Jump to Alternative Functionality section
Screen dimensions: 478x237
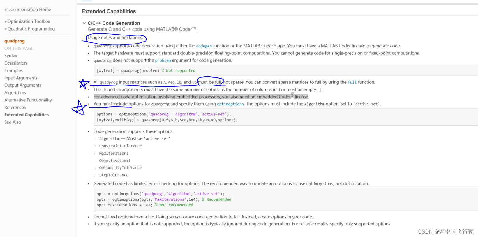click(x=28, y=100)
